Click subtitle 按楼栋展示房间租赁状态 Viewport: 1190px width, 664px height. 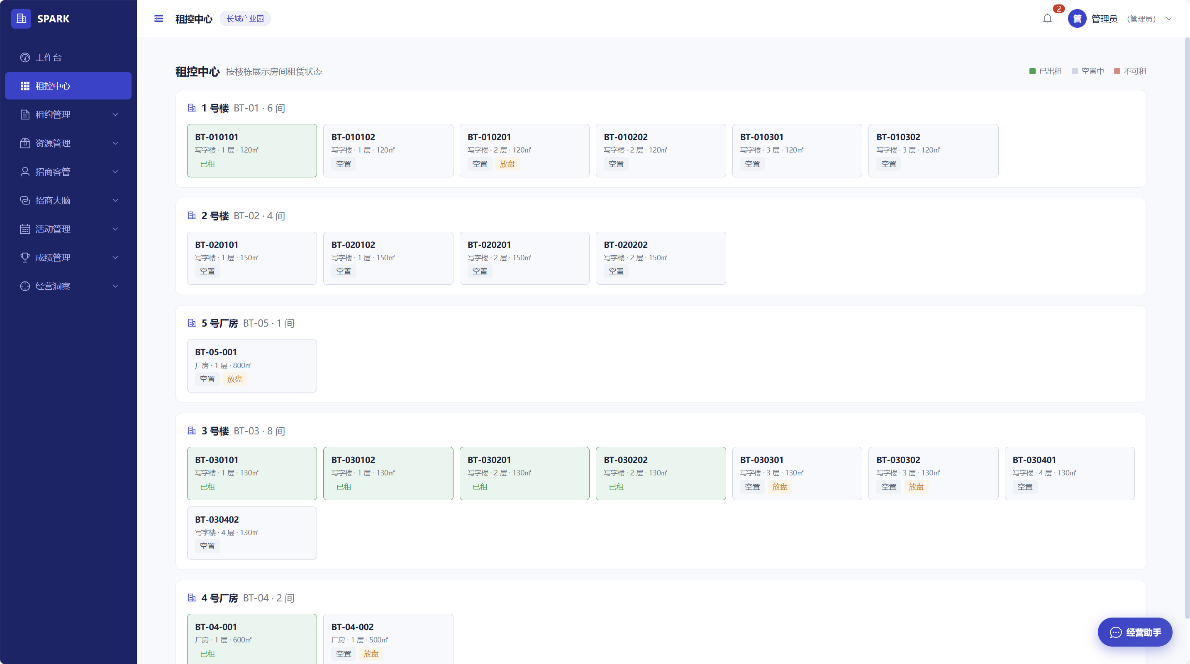point(274,72)
